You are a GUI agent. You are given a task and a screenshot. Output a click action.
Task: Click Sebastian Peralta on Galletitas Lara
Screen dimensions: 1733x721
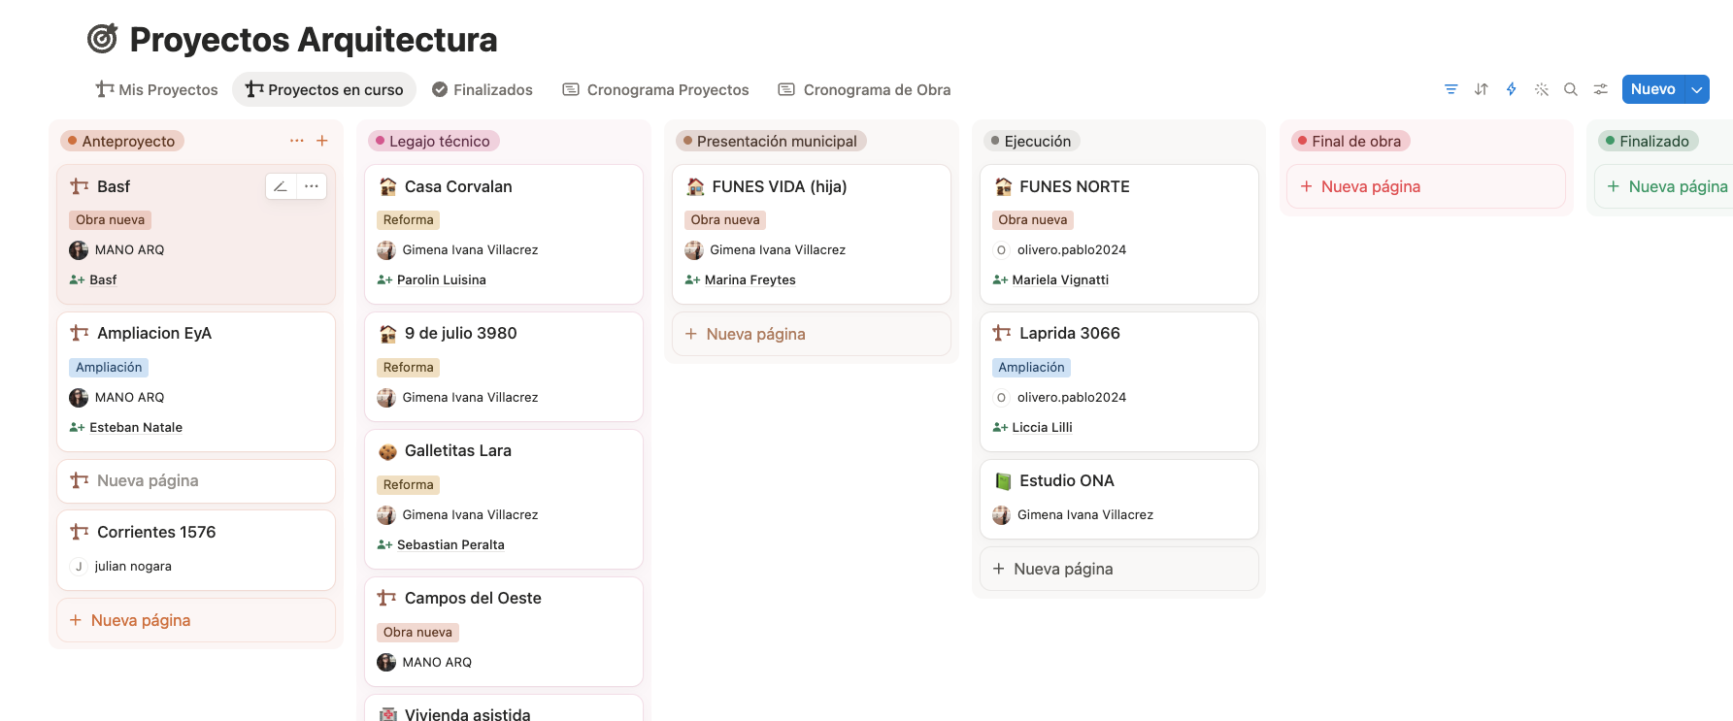[450, 544]
